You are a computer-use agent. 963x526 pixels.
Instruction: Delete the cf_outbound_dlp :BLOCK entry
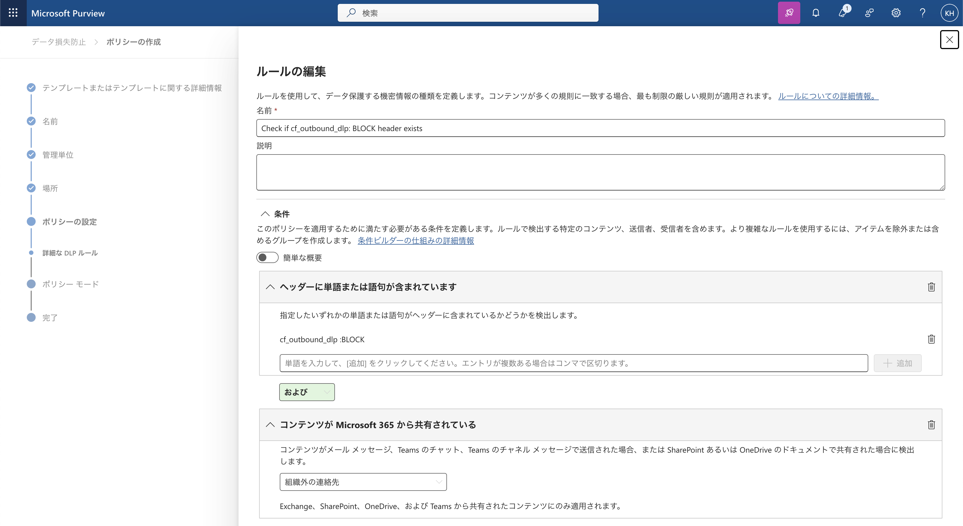point(931,339)
